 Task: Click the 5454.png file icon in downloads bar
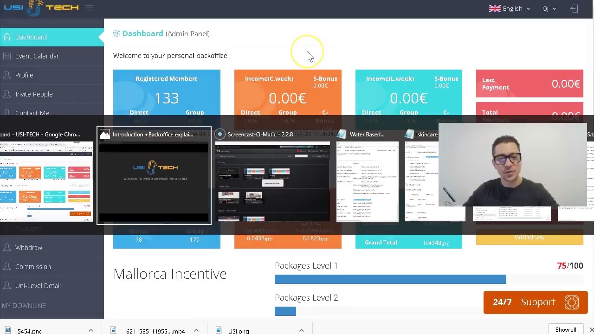tap(8, 330)
